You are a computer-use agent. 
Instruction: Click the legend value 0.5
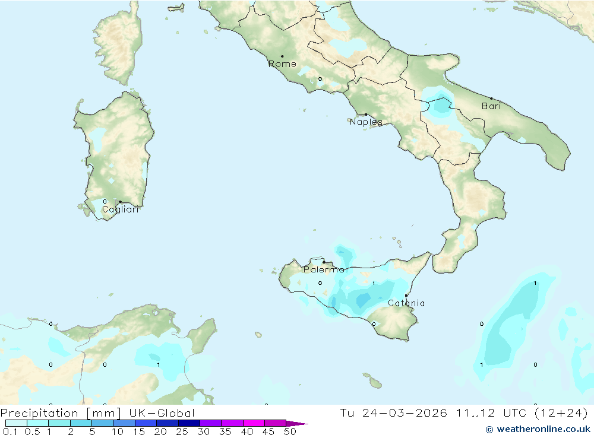click(x=32, y=431)
